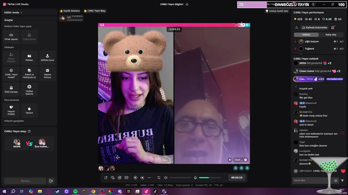
Task: Click the NADİN avatar in the match panel
Action: (x=17, y=142)
